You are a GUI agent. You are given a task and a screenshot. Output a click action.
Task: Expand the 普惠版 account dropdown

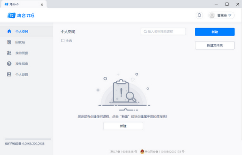pos(229,15)
